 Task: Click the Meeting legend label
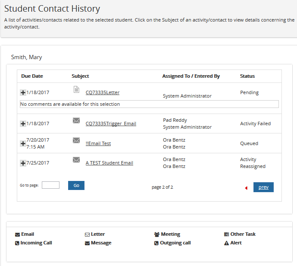(x=170, y=234)
